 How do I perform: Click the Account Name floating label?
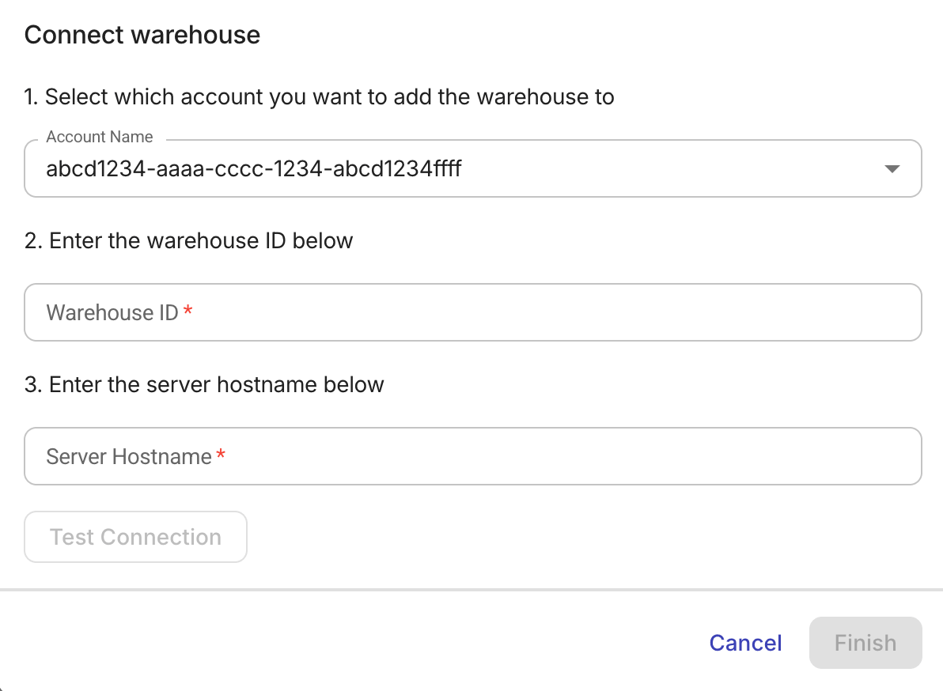pyautogui.click(x=99, y=136)
